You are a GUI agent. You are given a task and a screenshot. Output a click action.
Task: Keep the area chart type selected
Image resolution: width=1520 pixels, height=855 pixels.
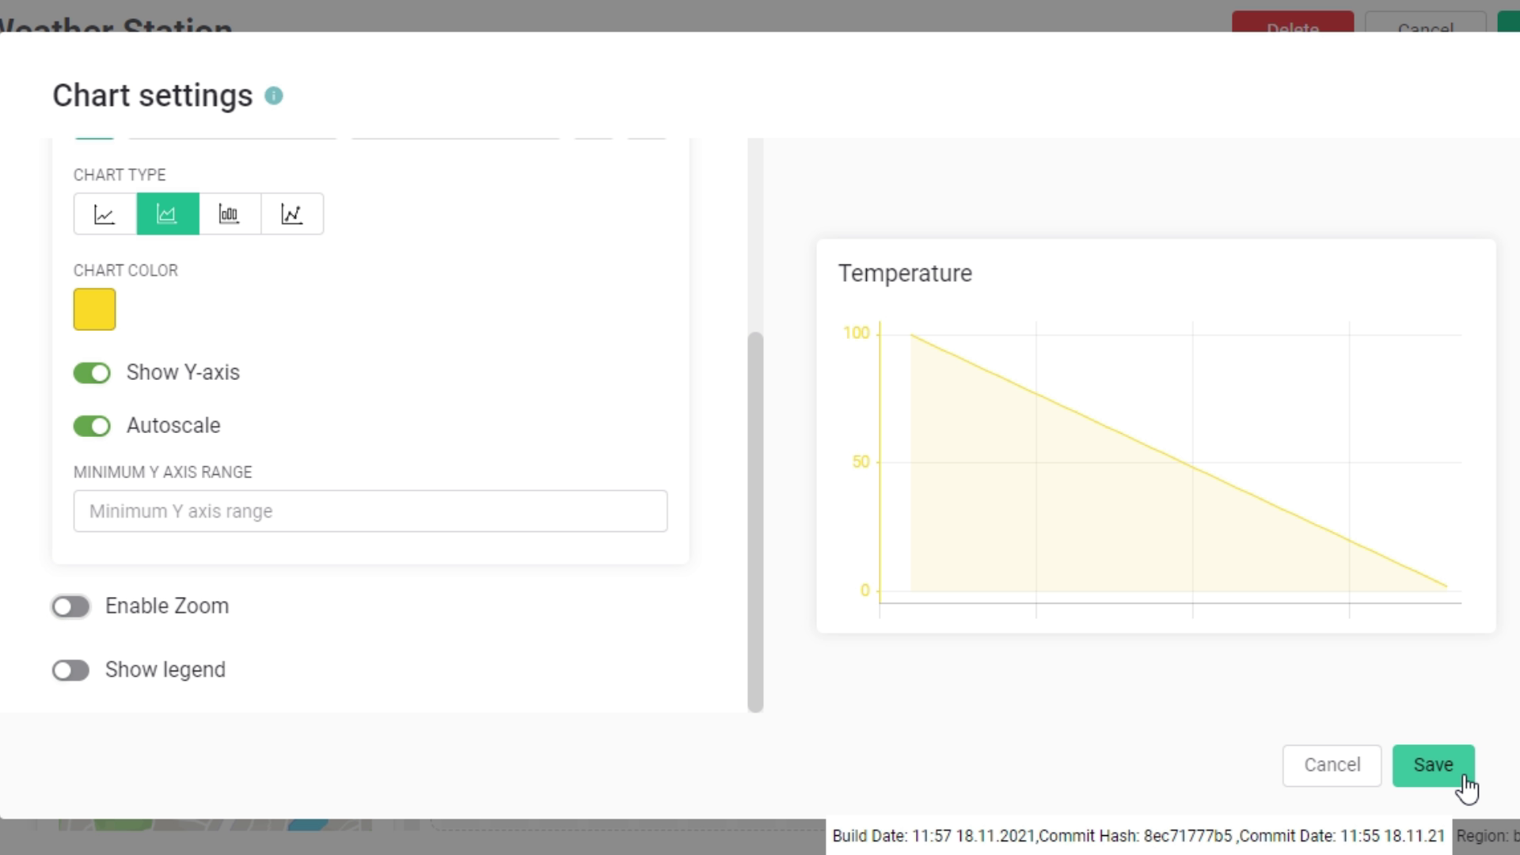pos(166,214)
